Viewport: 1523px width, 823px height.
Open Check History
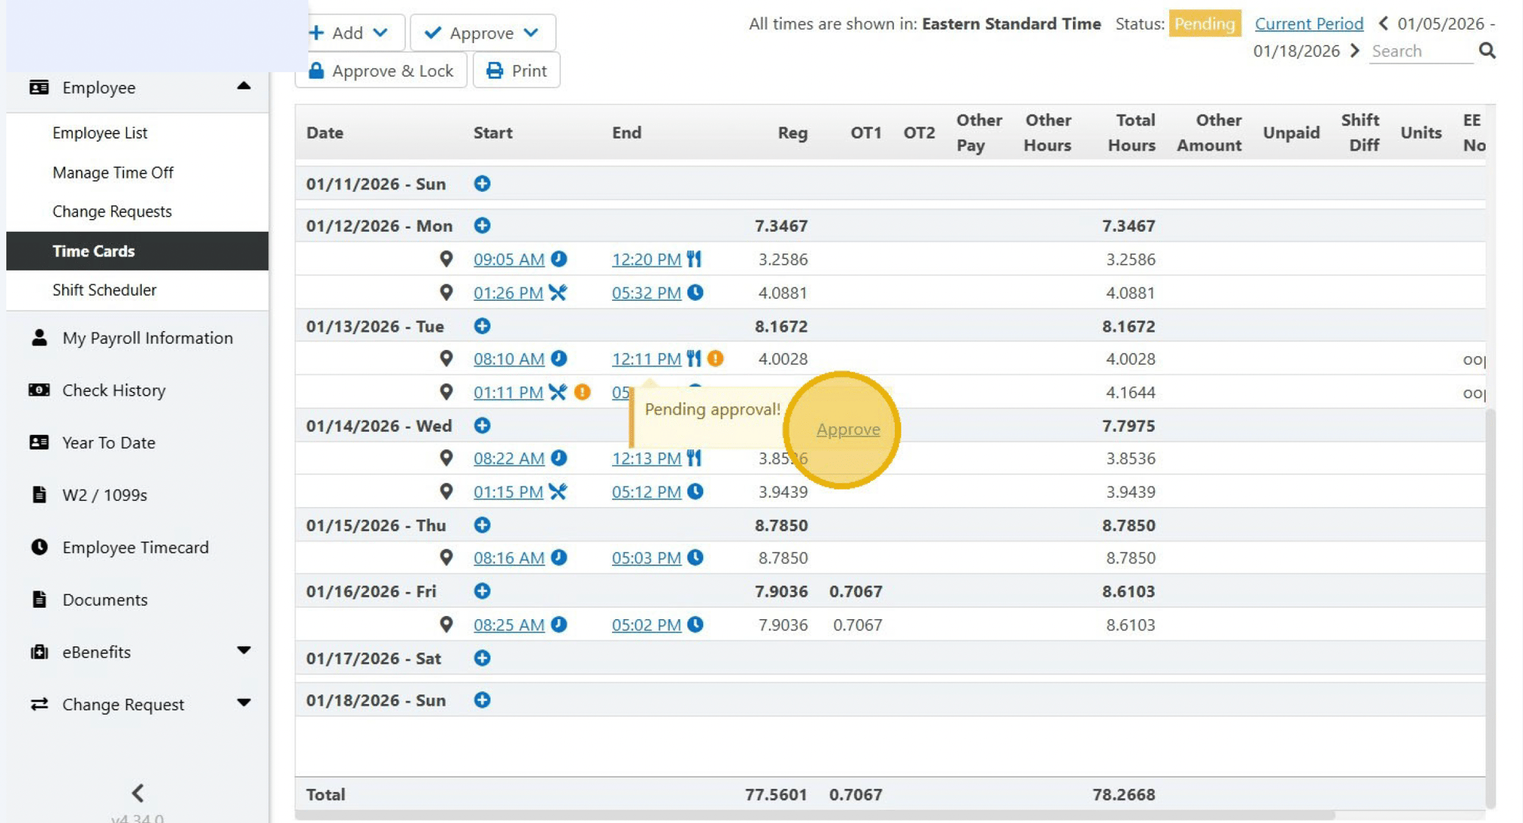coord(114,390)
